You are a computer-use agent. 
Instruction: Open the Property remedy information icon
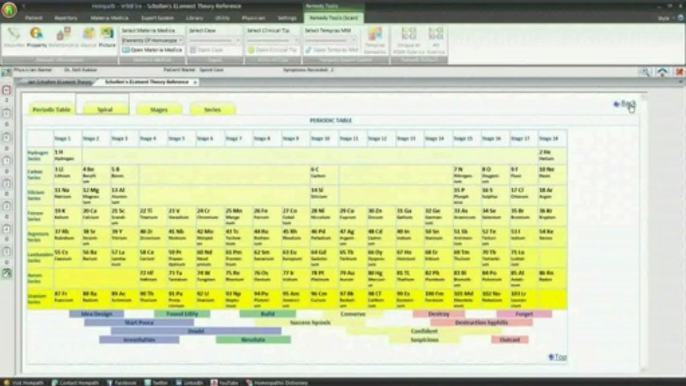tap(36, 36)
